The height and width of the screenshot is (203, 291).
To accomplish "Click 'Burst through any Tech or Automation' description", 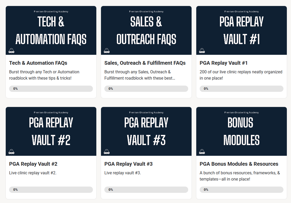I will pyautogui.click(x=44, y=75).
